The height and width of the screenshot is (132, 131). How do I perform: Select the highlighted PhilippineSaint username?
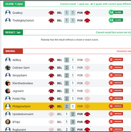(21, 106)
